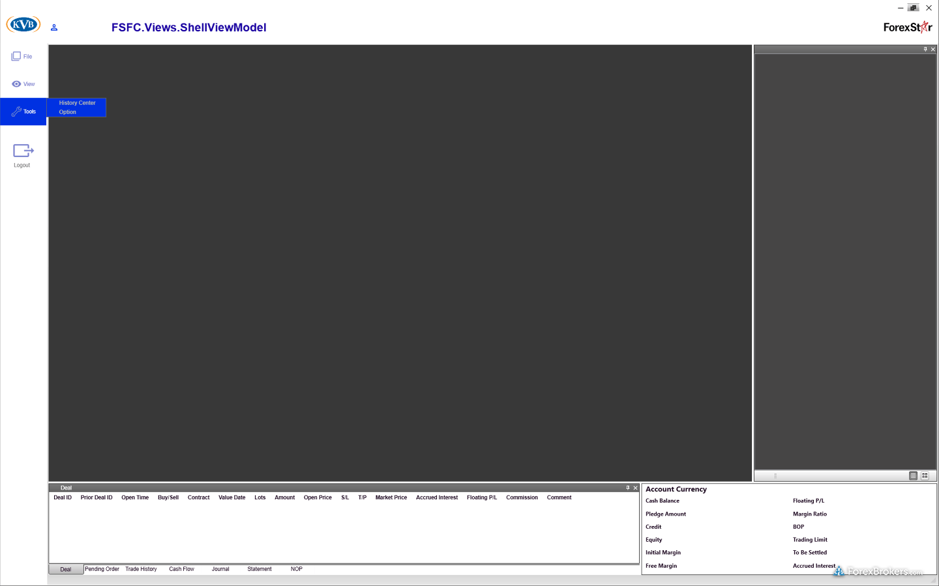The image size is (939, 586).
Task: Minimize the application window
Action: pyautogui.click(x=901, y=8)
